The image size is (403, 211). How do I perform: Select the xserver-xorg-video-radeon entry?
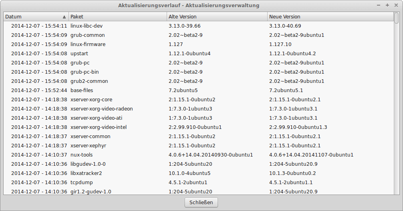(x=101, y=109)
